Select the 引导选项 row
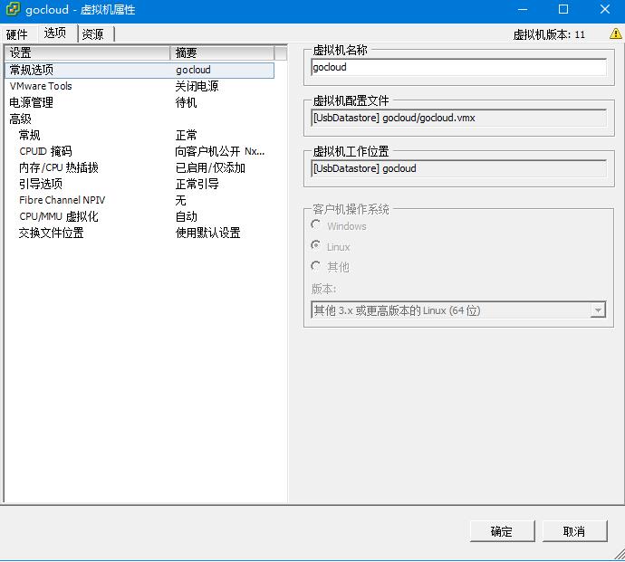Screen dimensions: 625x562 coord(139,184)
